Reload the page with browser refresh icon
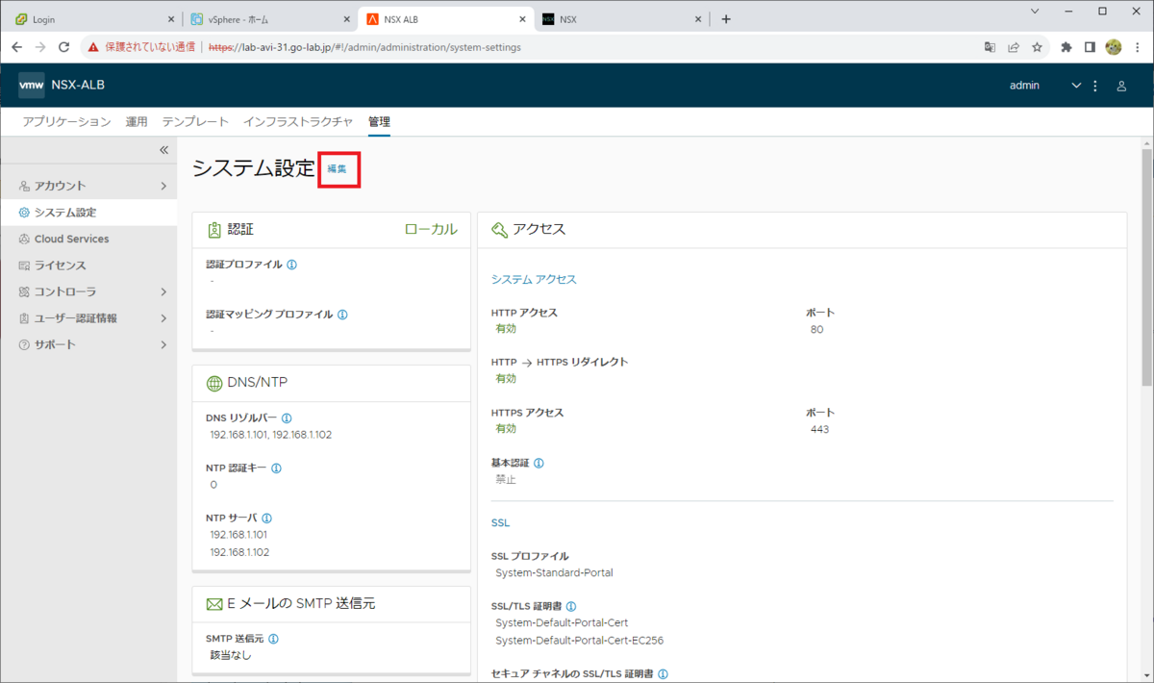The image size is (1154, 683). point(64,47)
